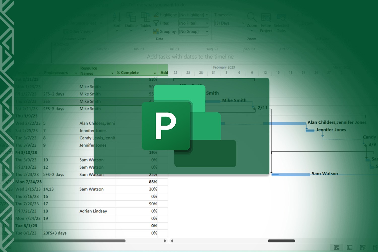The width and height of the screenshot is (378, 252).
Task: Select the '90%' complete cell
Action: [136, 204]
